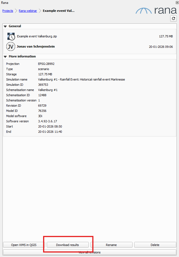This screenshot has width=179, height=257.
Task: Select the Type value scenario
Action: [44, 69]
